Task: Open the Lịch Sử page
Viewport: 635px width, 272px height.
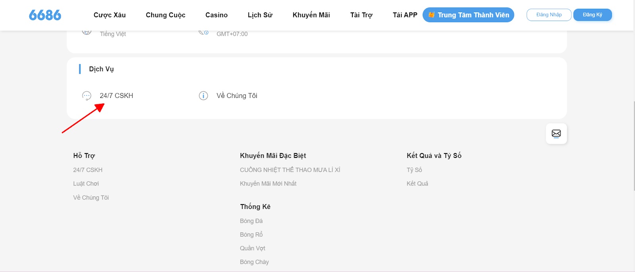Action: pyautogui.click(x=260, y=15)
